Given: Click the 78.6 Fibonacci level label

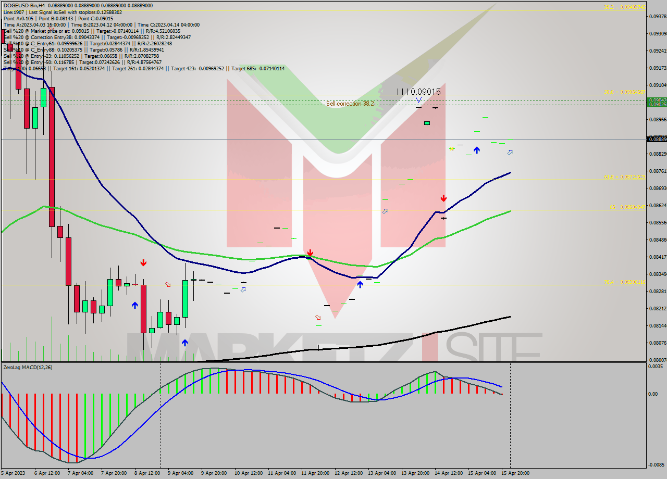Looking at the screenshot, I should click(x=624, y=282).
